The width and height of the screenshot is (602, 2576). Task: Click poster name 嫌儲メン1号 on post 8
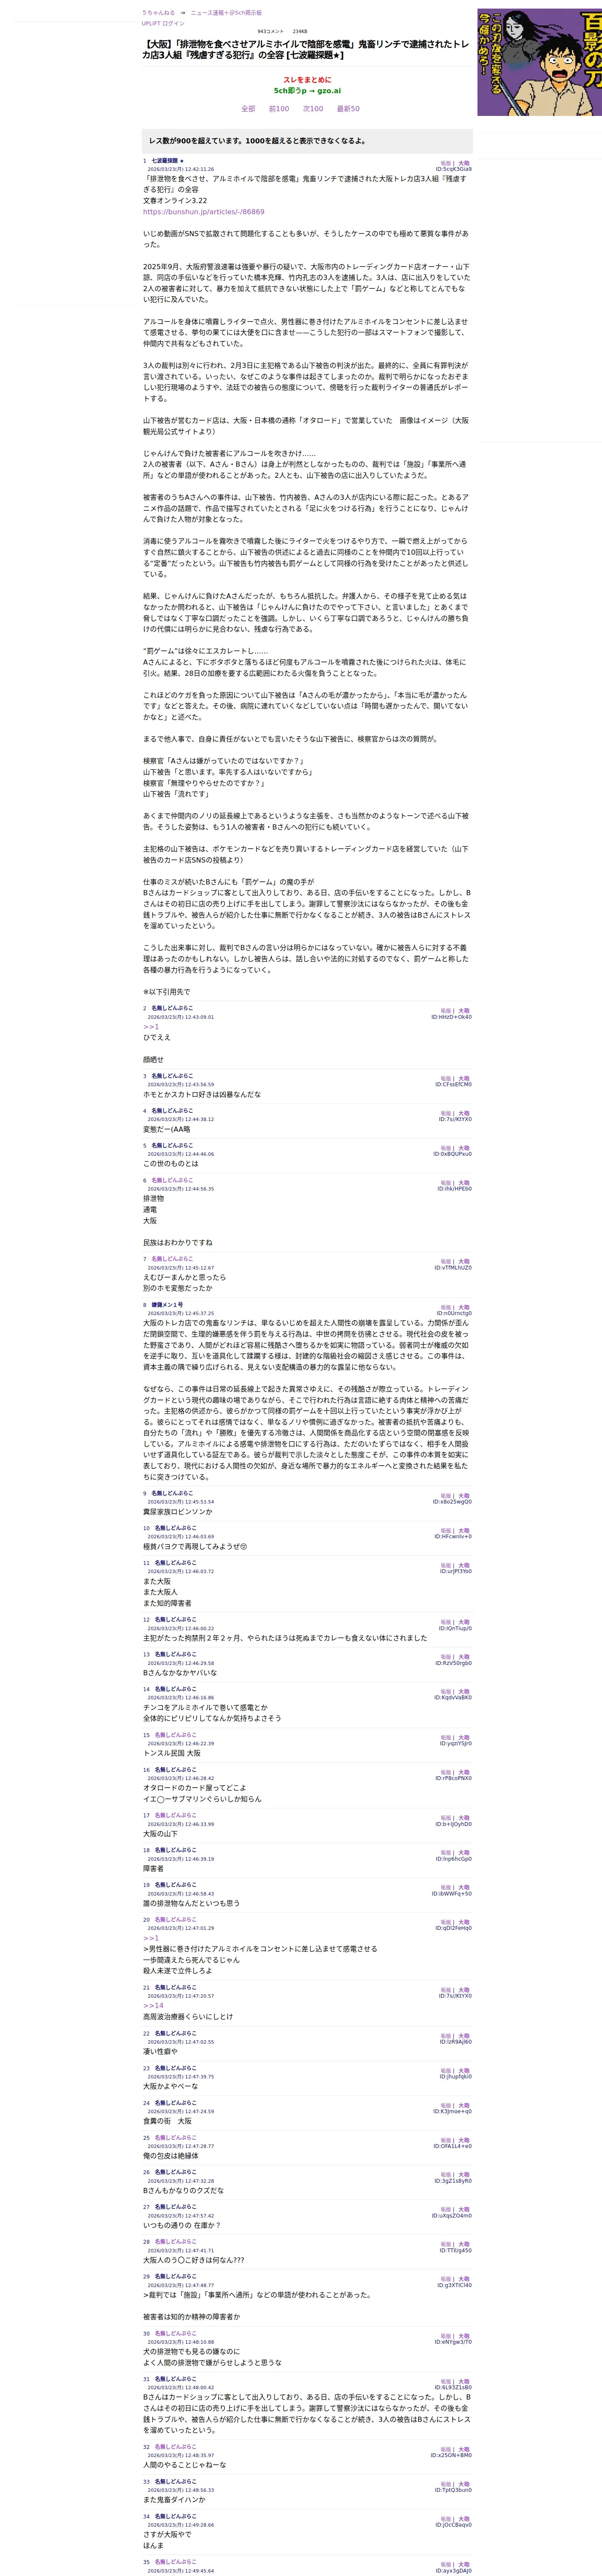(167, 1305)
